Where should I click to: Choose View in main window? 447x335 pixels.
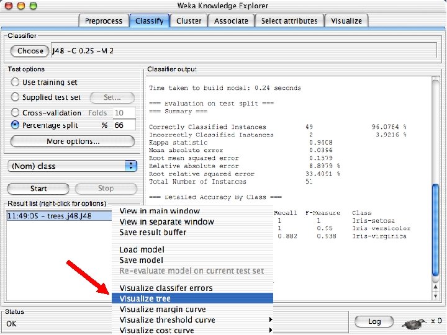[192, 211]
